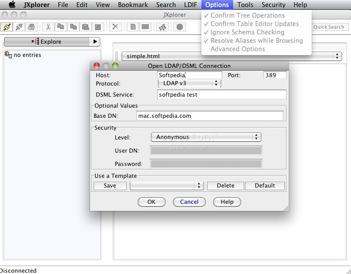Click the User DN field
The height and width of the screenshot is (274, 351).
pos(206,150)
